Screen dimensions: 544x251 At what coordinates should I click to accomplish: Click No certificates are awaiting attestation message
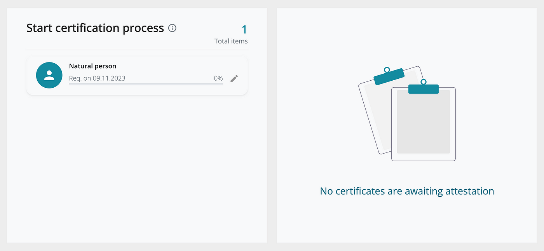(x=407, y=191)
